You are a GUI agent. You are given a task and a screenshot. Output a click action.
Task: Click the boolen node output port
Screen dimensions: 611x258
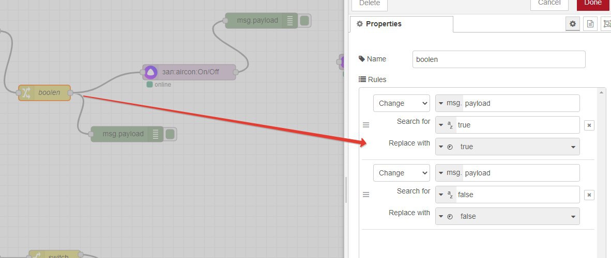(x=70, y=92)
